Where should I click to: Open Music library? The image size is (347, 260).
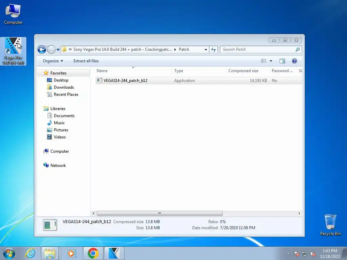click(x=59, y=123)
